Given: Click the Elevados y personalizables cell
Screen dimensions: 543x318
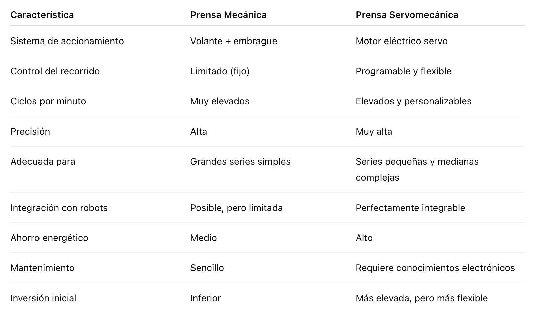Looking at the screenshot, I should click(x=413, y=101).
